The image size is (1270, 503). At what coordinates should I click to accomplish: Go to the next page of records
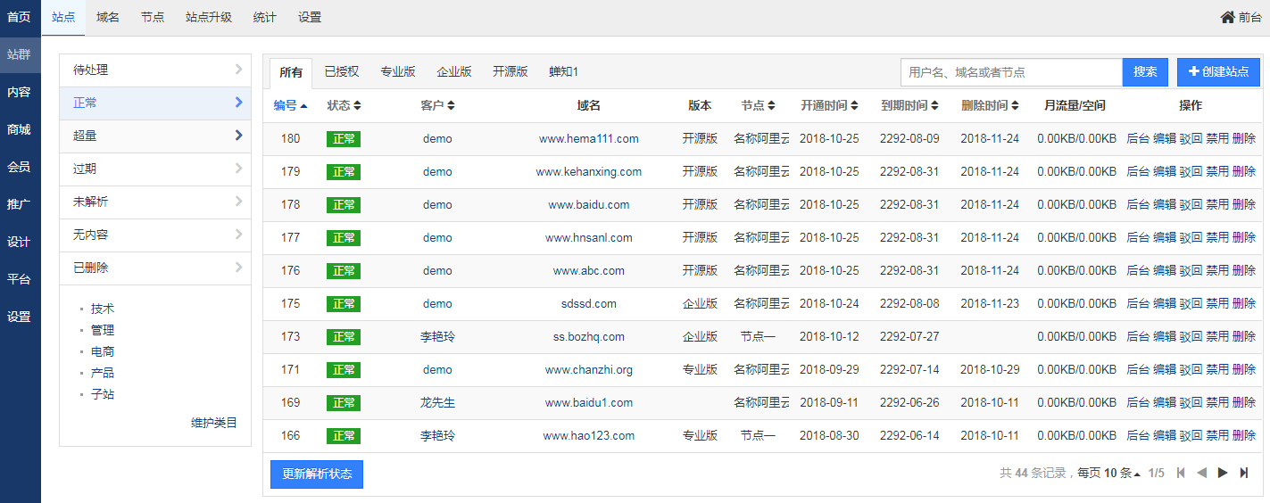pos(1223,473)
